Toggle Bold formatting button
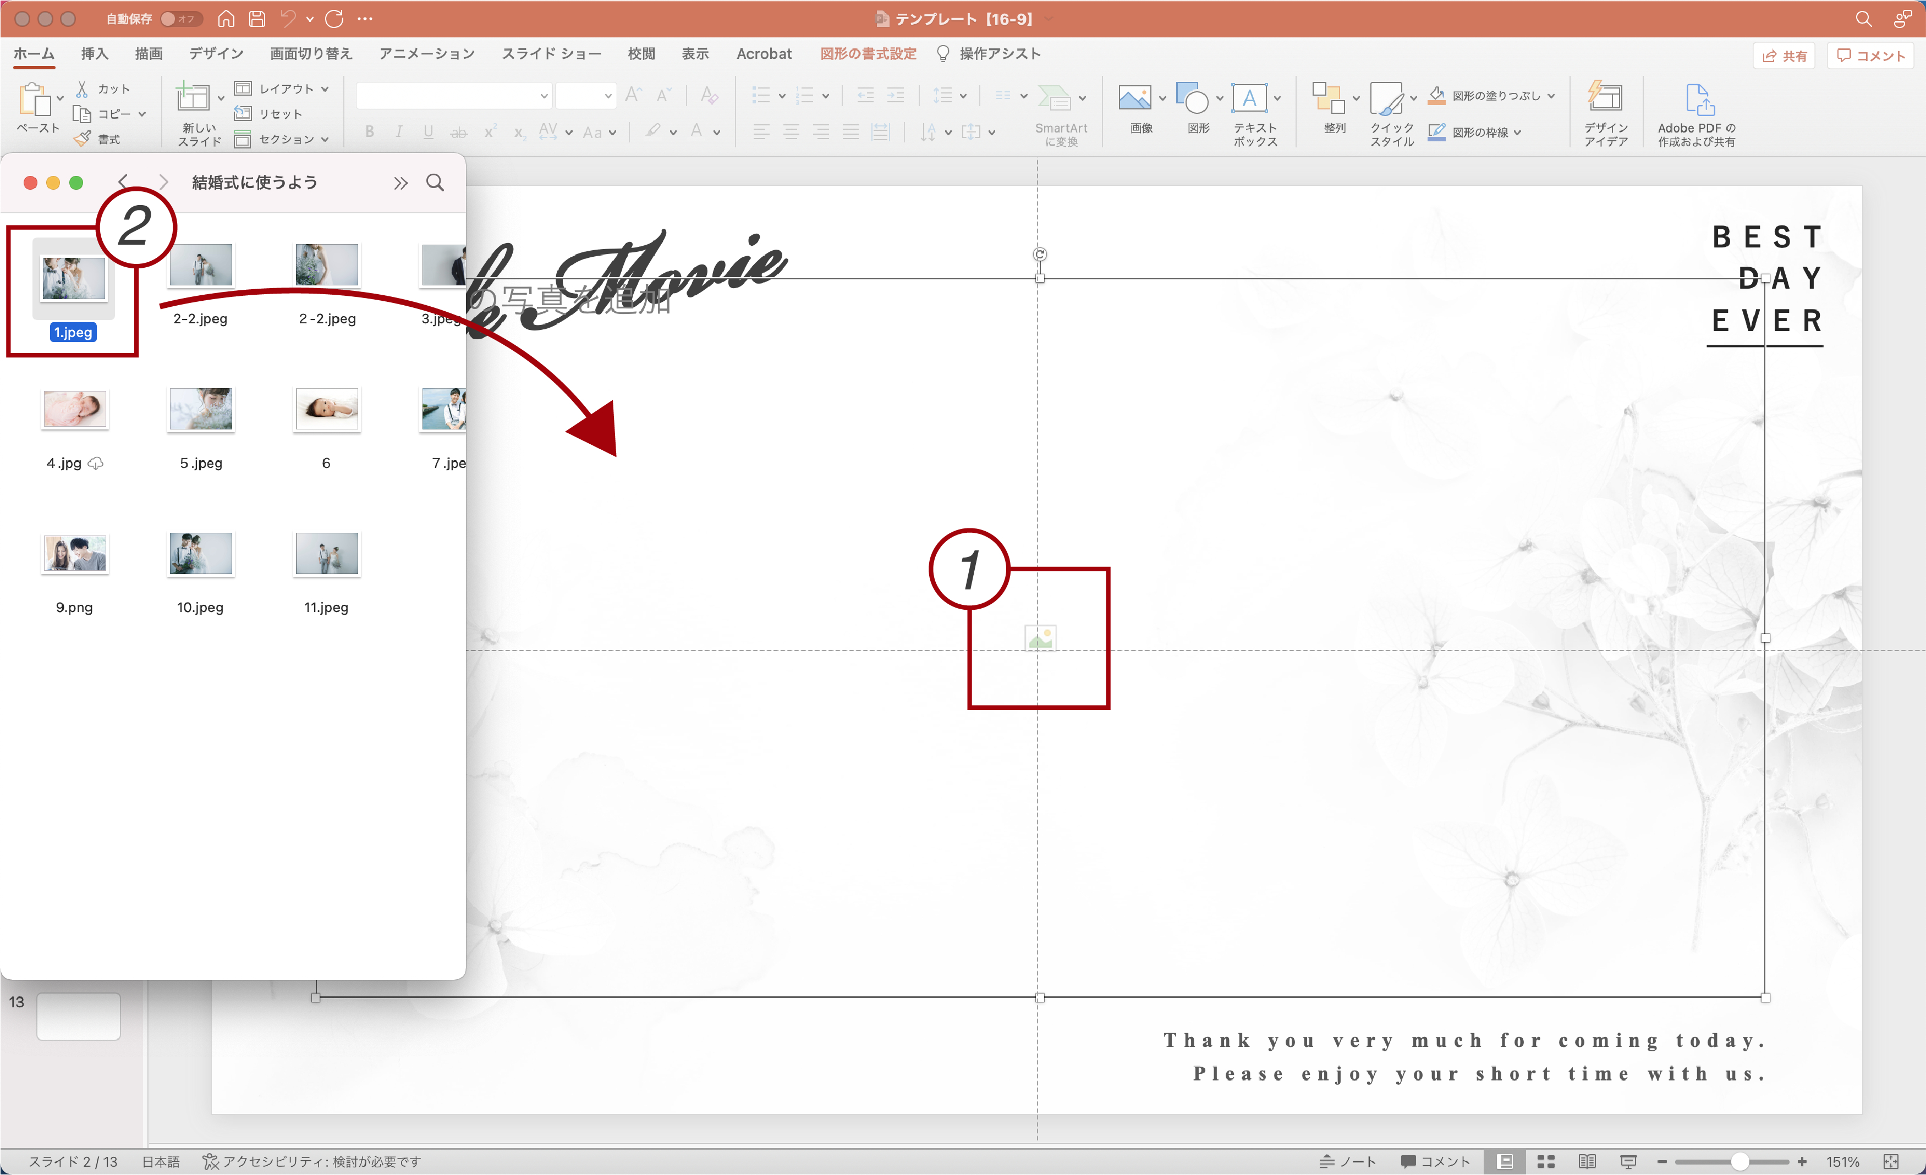The width and height of the screenshot is (1926, 1175). coord(370,132)
